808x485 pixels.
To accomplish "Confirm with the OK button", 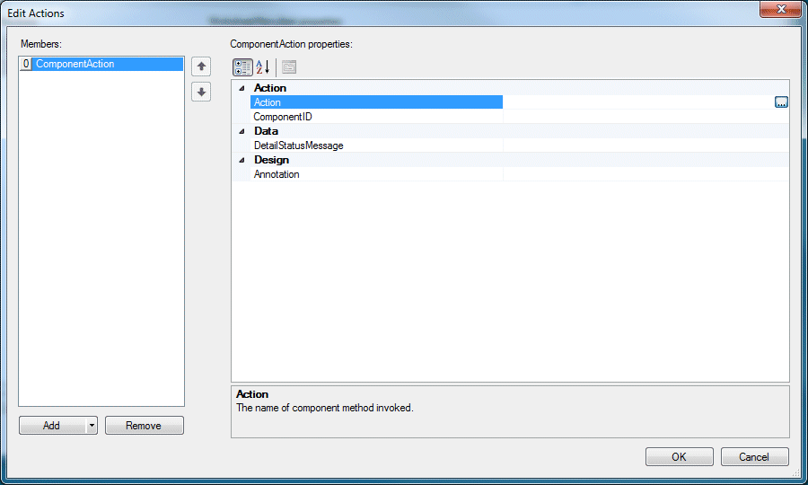I will click(x=680, y=456).
